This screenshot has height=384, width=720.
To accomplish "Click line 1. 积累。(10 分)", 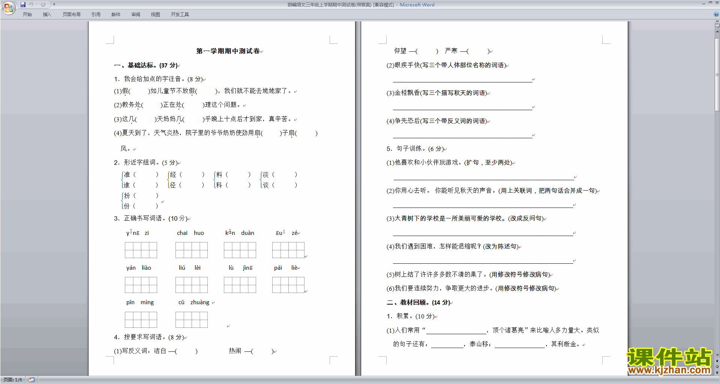I will (x=411, y=316).
